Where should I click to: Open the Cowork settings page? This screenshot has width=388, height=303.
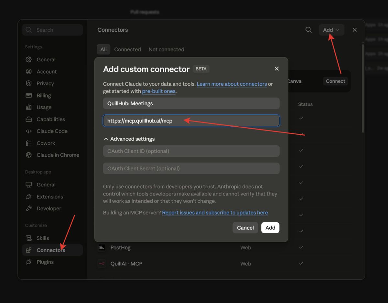tap(52, 143)
